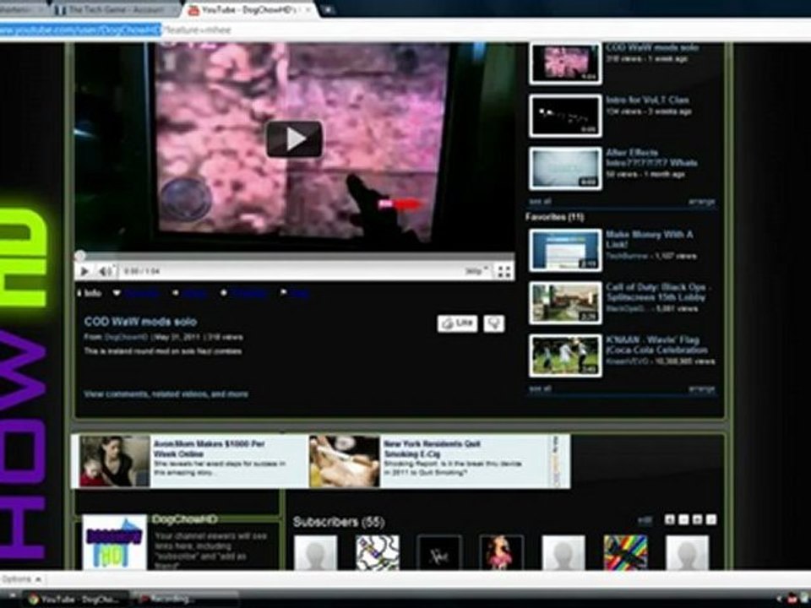811x608 pixels.
Task: Click the DogChowHD channel avatar
Action: 114,542
